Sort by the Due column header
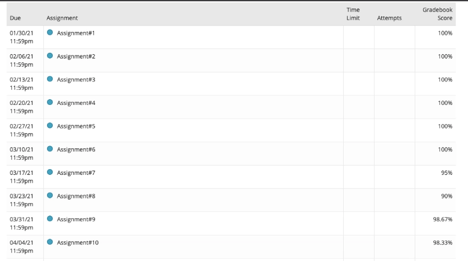468x261 pixels. tap(15, 18)
